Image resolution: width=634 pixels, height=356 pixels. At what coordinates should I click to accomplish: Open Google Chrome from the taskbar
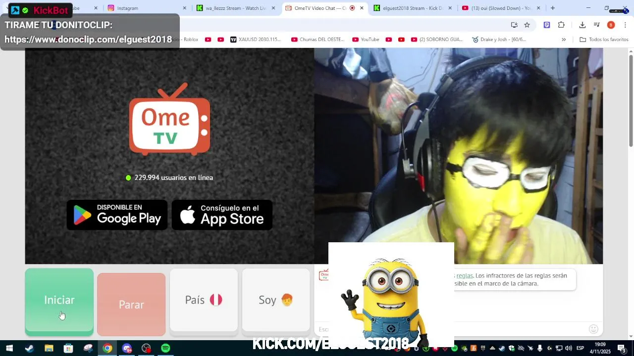(107, 348)
